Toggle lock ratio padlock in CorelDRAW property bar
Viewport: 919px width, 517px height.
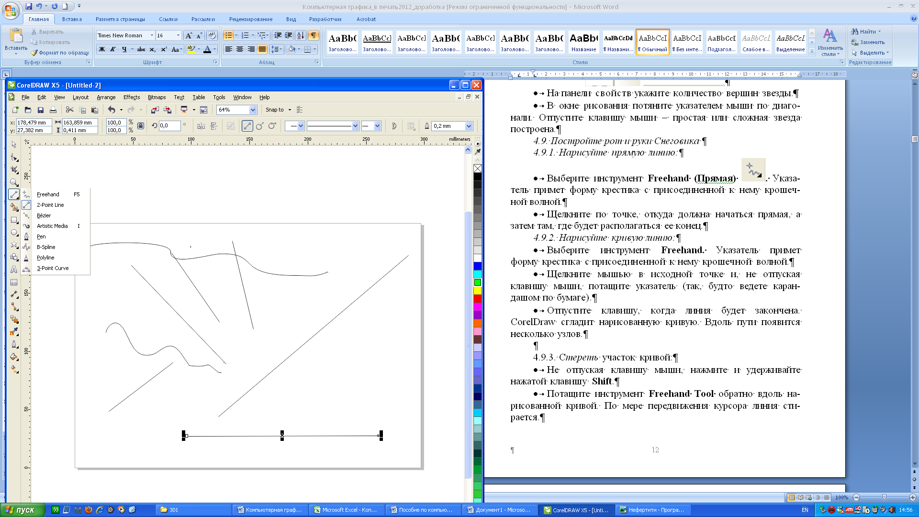(141, 126)
